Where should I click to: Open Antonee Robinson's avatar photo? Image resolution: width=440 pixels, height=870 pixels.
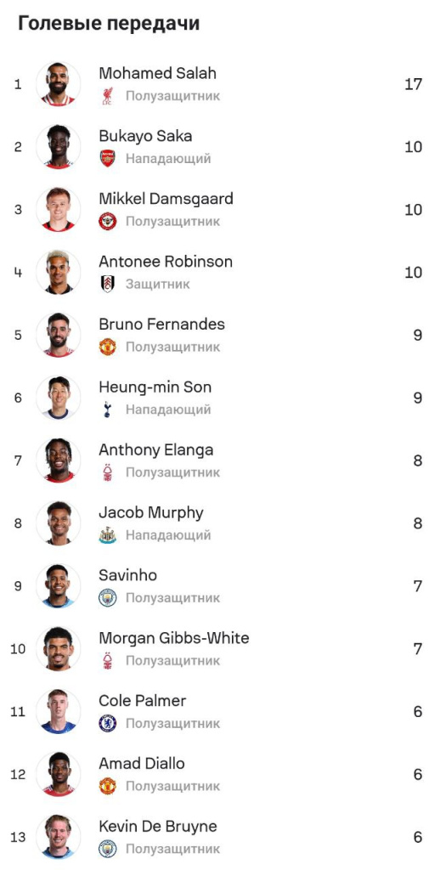[x=59, y=273]
